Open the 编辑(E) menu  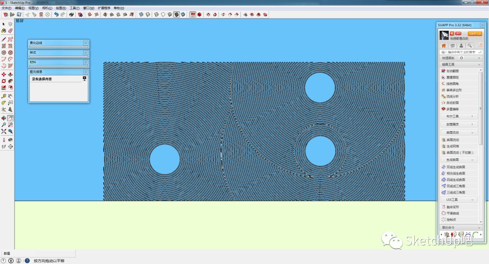coord(20,8)
